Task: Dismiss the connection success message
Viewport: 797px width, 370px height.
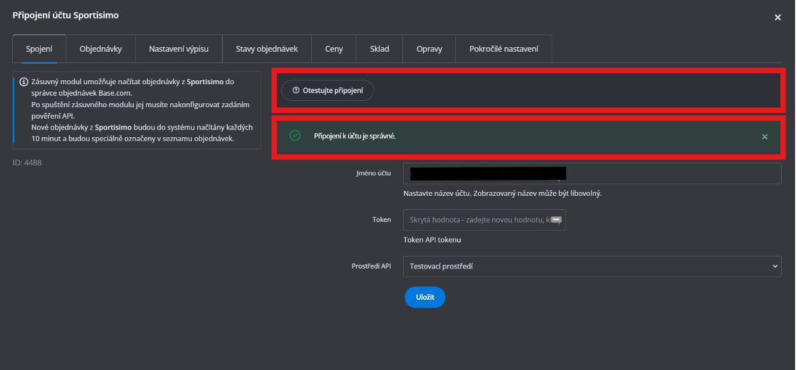Action: tap(764, 137)
